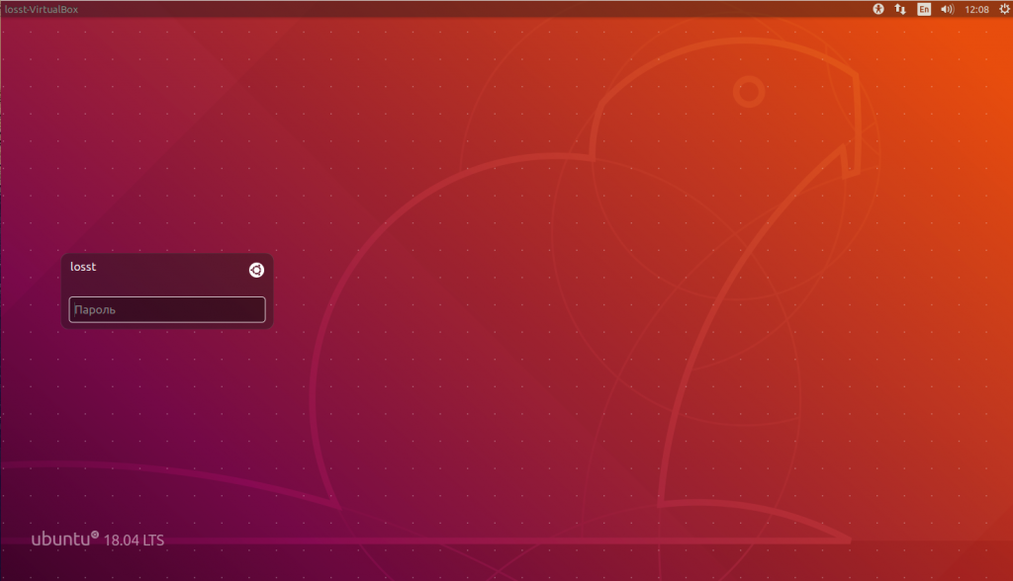The width and height of the screenshot is (1013, 581).
Task: Switch keyboard layout via En indicator
Action: [x=924, y=9]
